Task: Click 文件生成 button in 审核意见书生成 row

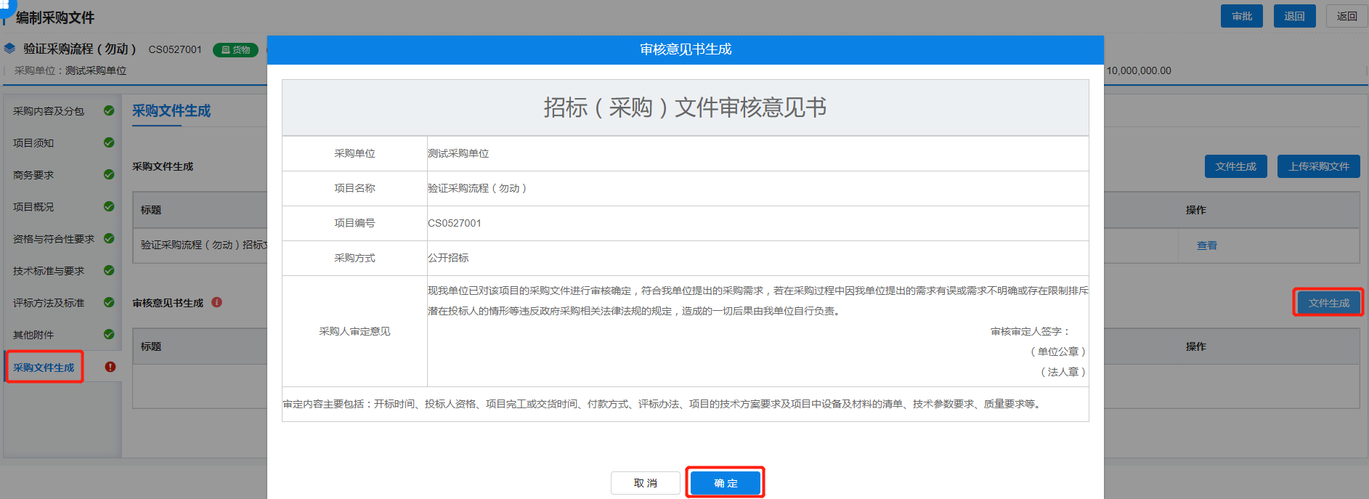Action: coord(1328,303)
